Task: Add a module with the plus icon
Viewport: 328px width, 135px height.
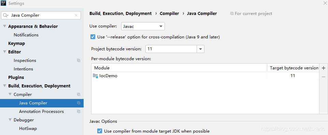Action: click(x=324, y=68)
